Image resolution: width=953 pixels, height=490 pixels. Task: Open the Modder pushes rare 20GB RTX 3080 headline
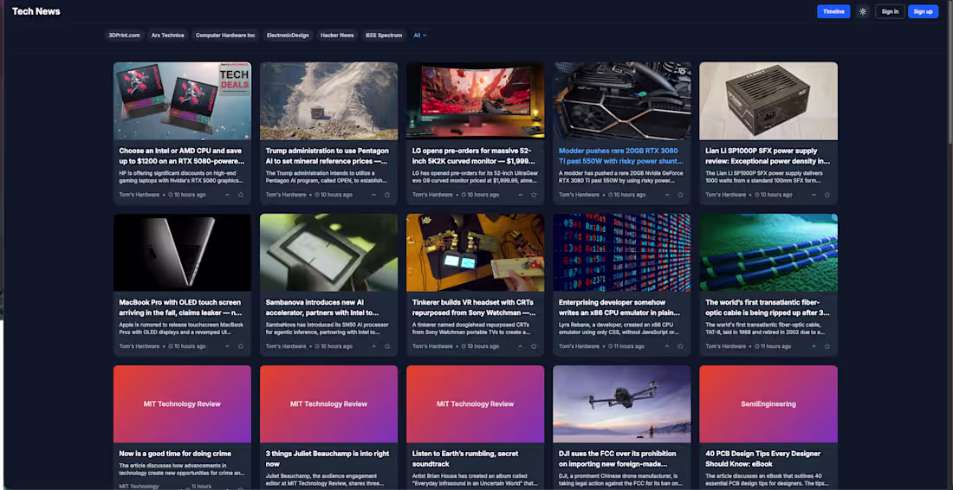pos(621,156)
